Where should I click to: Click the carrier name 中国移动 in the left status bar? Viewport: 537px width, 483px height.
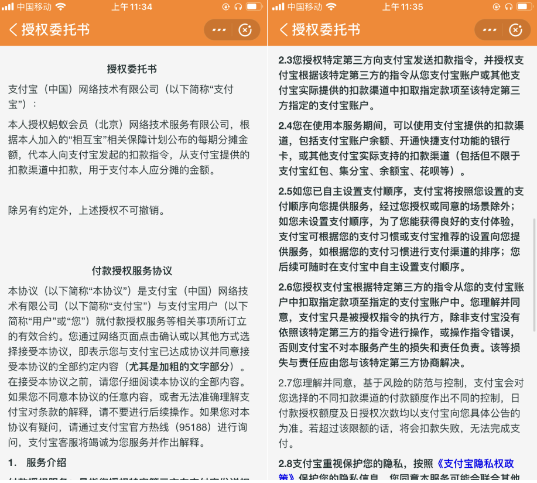(x=34, y=6)
